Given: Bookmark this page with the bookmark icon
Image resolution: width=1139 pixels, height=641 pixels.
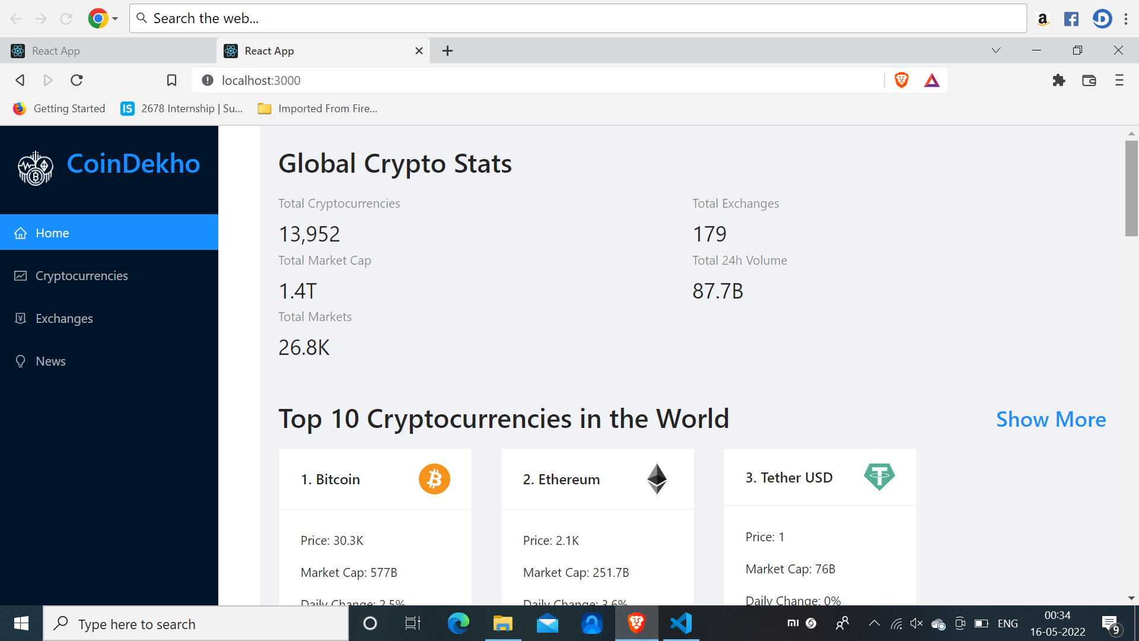Looking at the screenshot, I should click(x=171, y=80).
